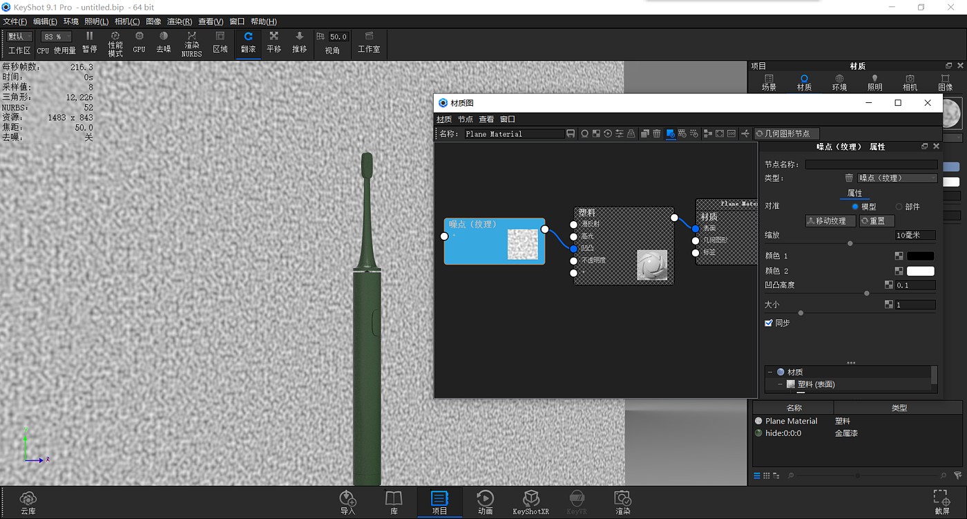
Task: Open CPU usage percentage dropdown
Action: pyautogui.click(x=57, y=37)
